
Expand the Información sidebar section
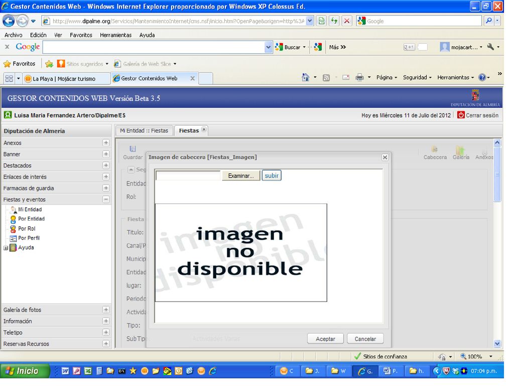(x=106, y=321)
